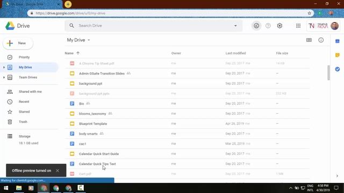The image size is (344, 193).
Task: Open the Google Drive logo home link
Action: pos(18,26)
